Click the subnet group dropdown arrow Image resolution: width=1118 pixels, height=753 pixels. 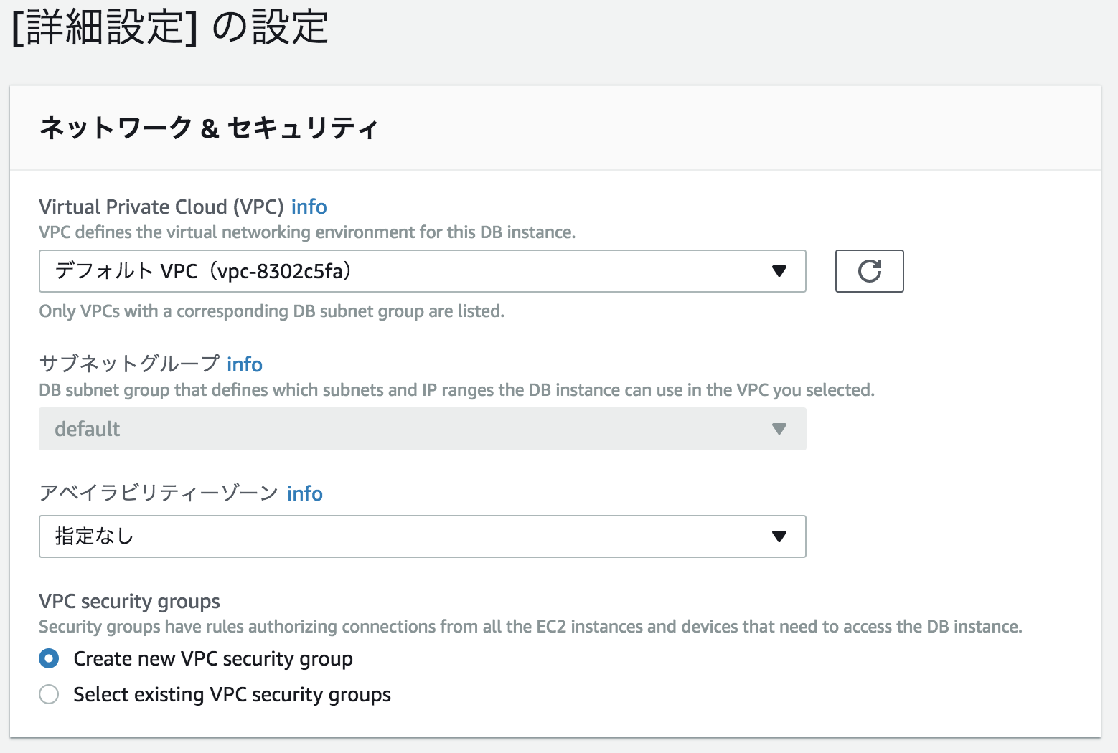point(779,429)
